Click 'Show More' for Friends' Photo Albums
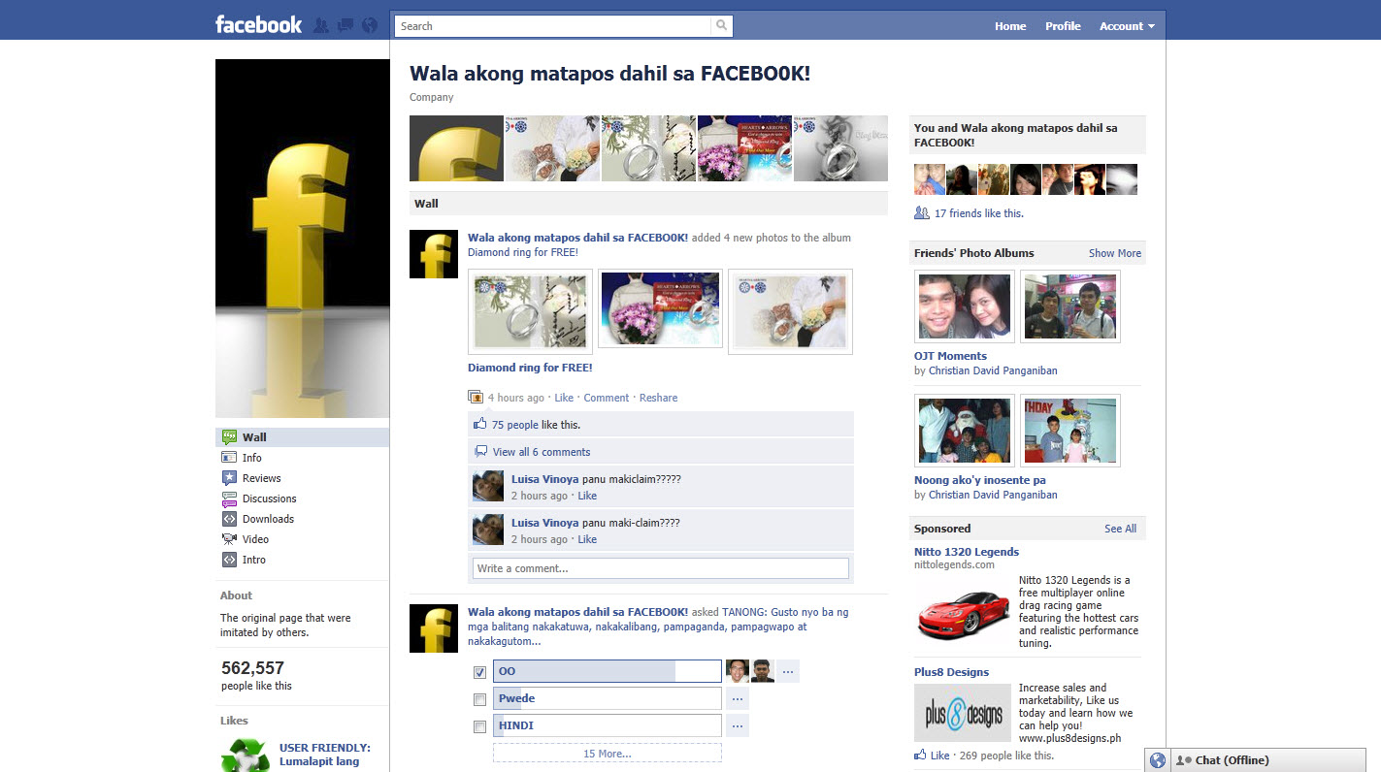The width and height of the screenshot is (1381, 772). [1115, 253]
